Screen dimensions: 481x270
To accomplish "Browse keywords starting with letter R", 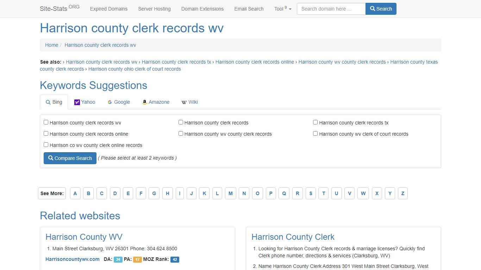I will pos(298,193).
